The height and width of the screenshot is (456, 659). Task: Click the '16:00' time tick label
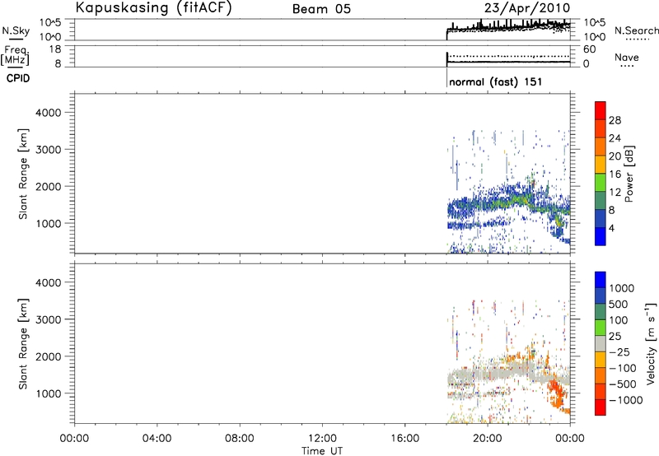click(x=404, y=439)
